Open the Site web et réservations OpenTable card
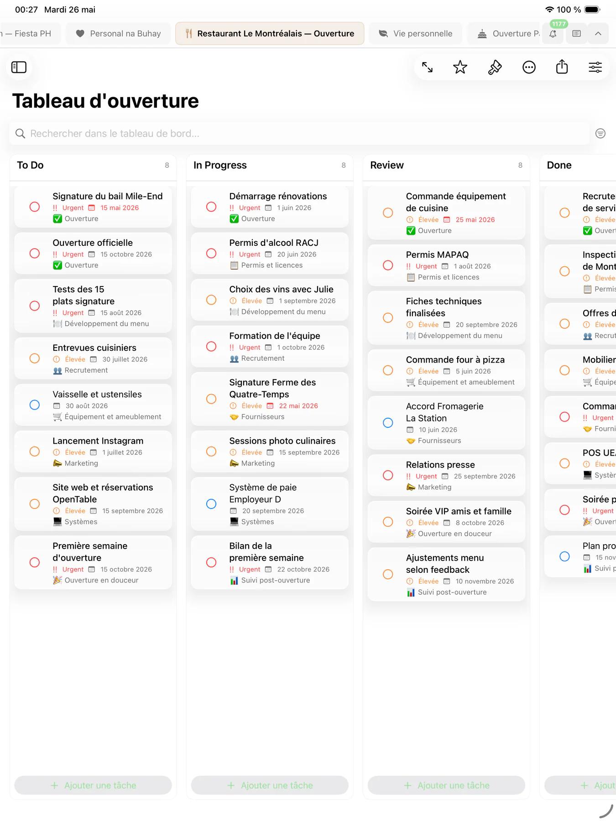Image resolution: width=616 pixels, height=821 pixels. (93, 504)
